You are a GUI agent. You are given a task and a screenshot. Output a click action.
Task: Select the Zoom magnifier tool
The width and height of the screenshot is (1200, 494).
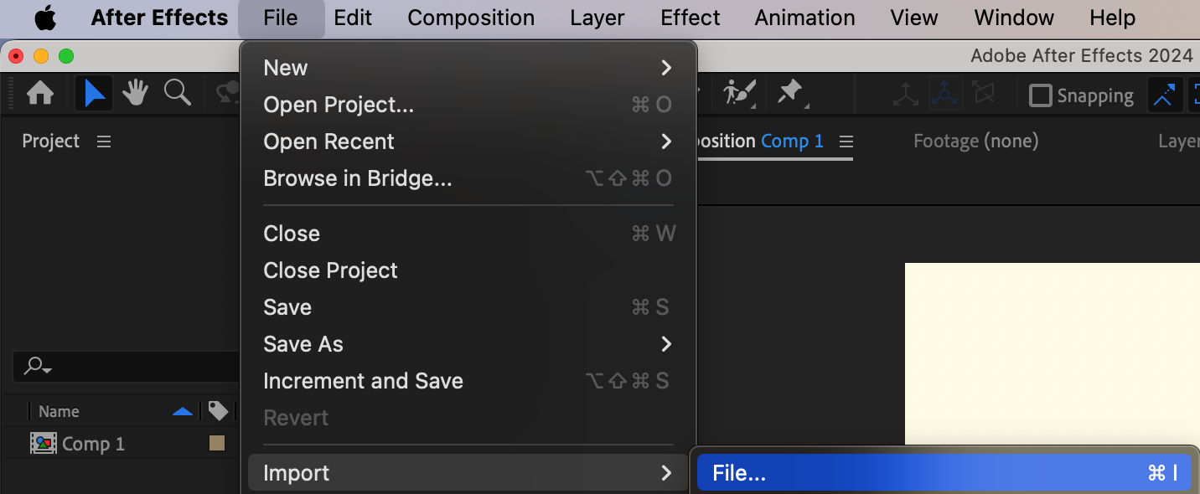177,93
